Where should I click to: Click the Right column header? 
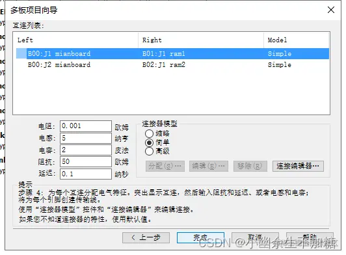(201, 40)
